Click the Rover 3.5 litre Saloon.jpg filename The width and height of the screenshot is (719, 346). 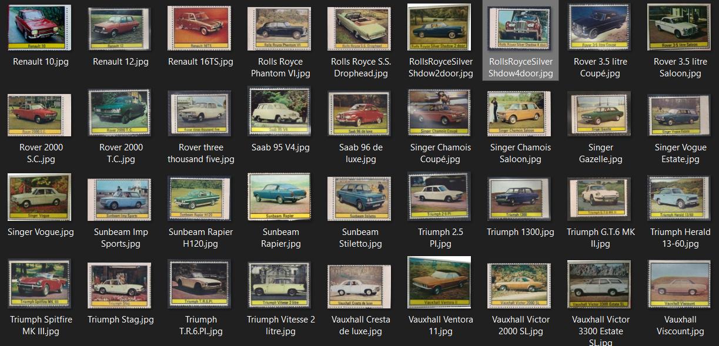point(680,68)
